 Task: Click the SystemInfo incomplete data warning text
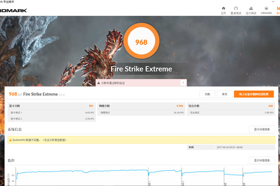point(40,140)
